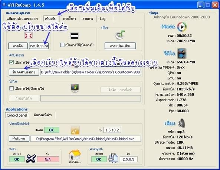
Task: Click the XviD N/A version indicator
Action: point(48,159)
